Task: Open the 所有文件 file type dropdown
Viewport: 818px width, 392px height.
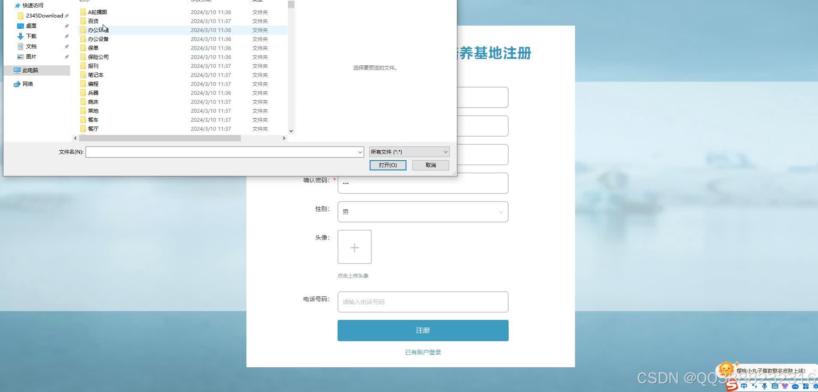Action: point(409,152)
